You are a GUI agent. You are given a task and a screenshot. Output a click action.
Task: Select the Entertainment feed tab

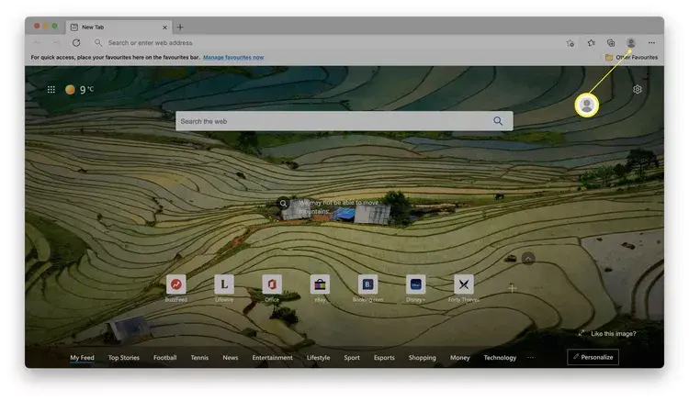[272, 358]
